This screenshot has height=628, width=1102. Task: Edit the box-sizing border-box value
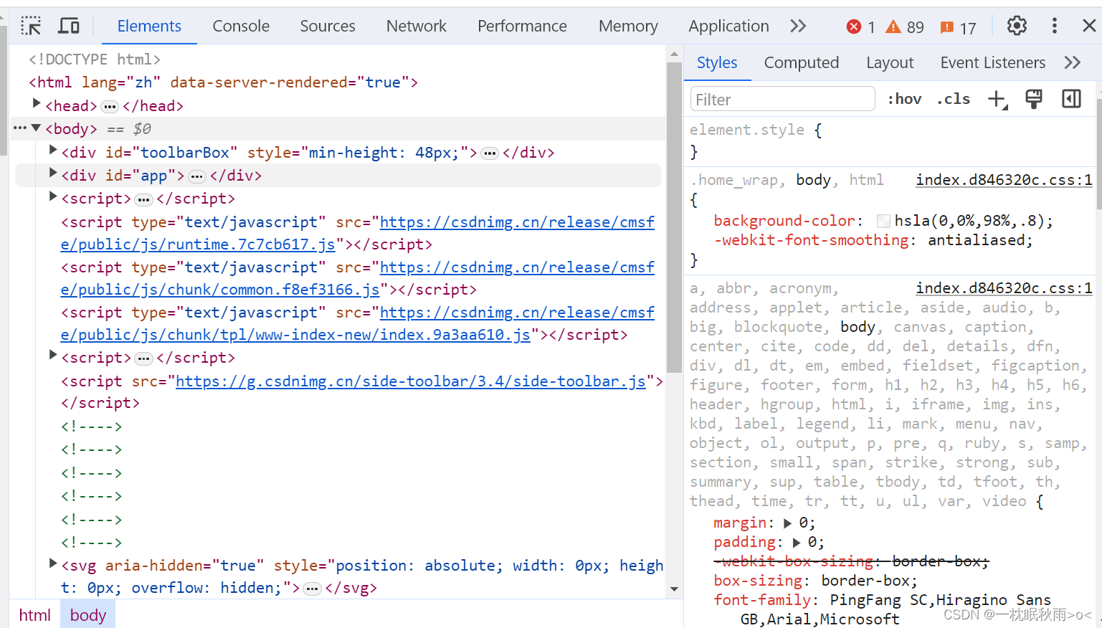tap(868, 581)
